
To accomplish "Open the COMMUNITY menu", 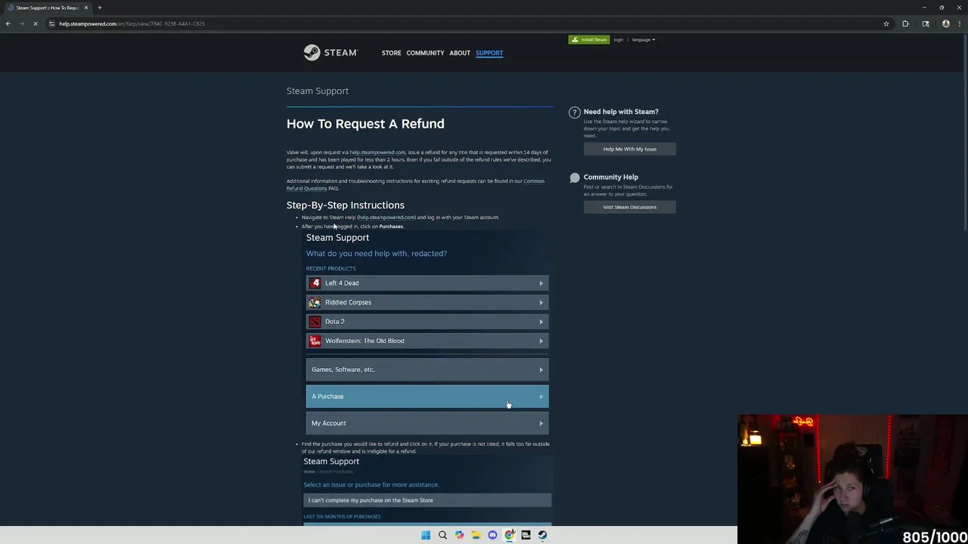I will click(x=425, y=53).
